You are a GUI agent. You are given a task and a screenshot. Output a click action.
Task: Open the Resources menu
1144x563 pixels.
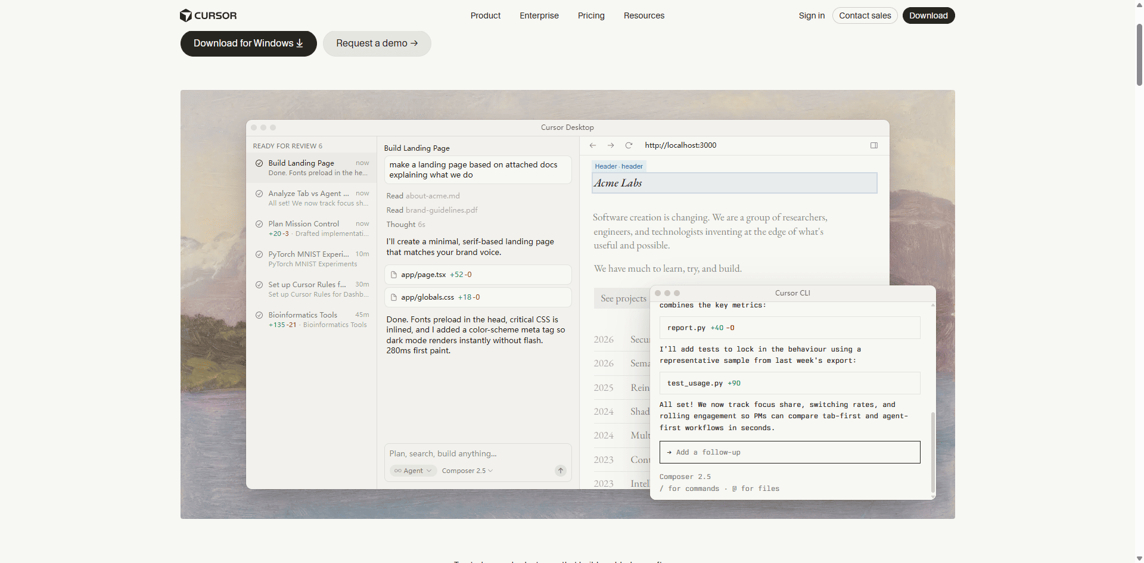[644, 15]
